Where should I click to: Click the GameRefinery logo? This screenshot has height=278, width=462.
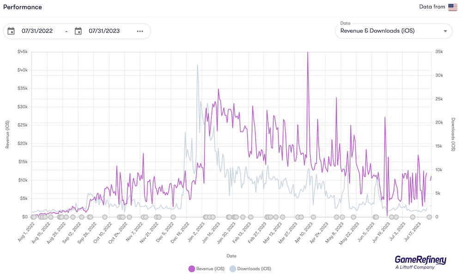pyautogui.click(x=420, y=262)
